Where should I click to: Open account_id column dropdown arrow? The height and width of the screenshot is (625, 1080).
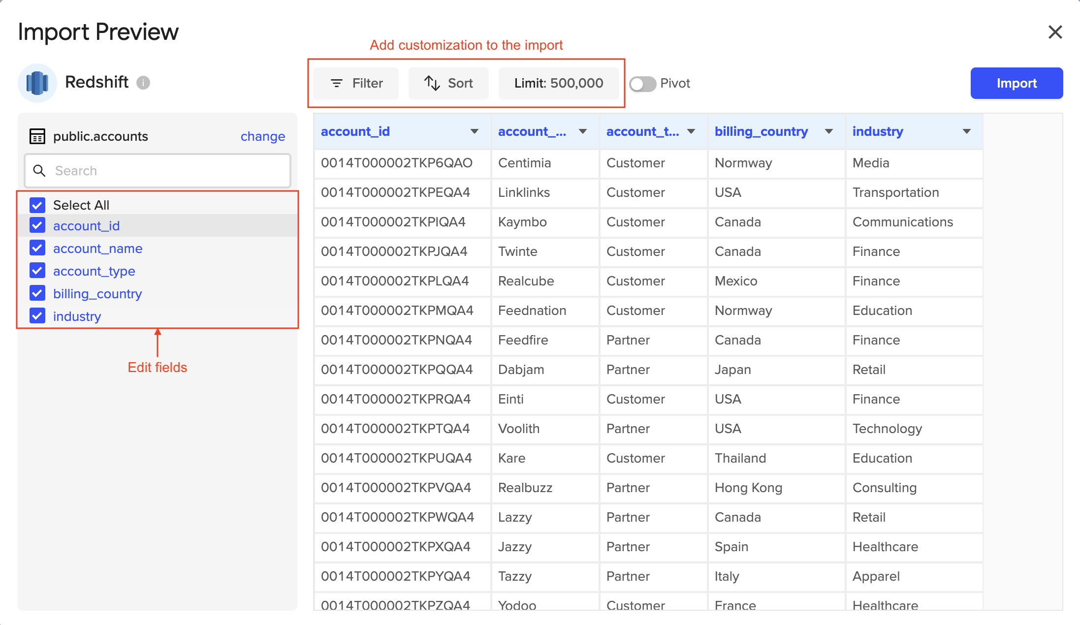pos(475,131)
